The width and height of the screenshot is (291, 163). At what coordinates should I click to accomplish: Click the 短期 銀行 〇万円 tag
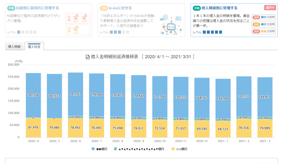264,24
